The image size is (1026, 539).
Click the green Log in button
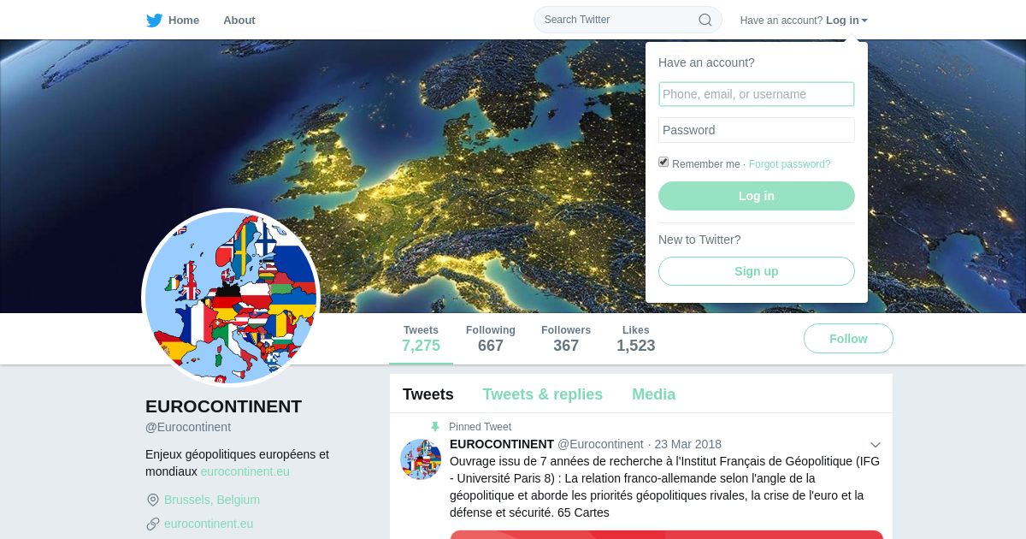point(757,196)
